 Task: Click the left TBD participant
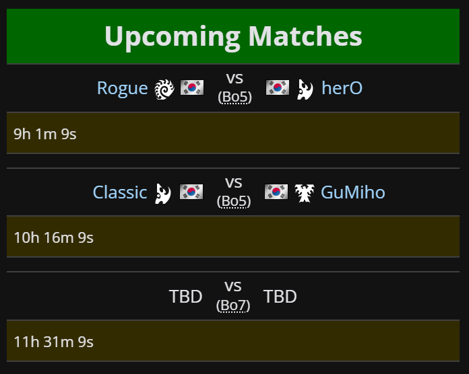(x=186, y=297)
